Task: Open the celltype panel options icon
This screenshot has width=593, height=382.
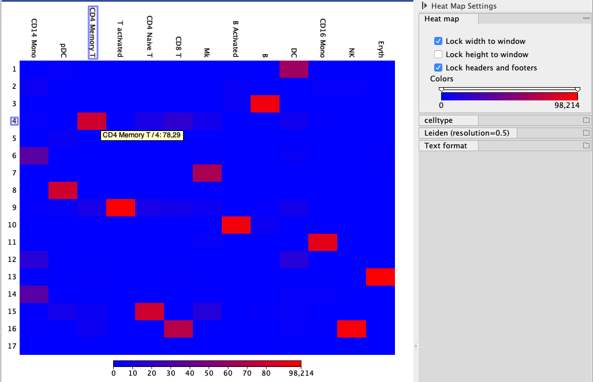Action: coord(586,120)
